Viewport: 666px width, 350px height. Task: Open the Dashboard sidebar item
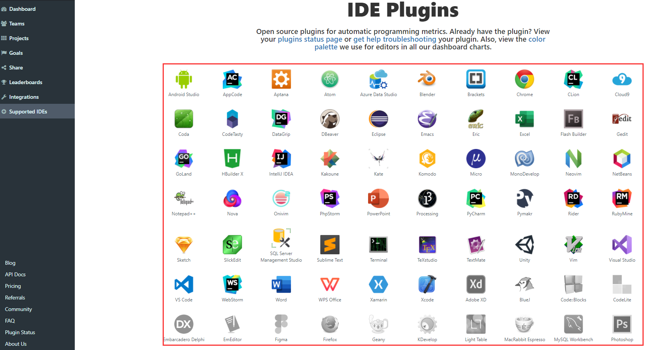37,9
